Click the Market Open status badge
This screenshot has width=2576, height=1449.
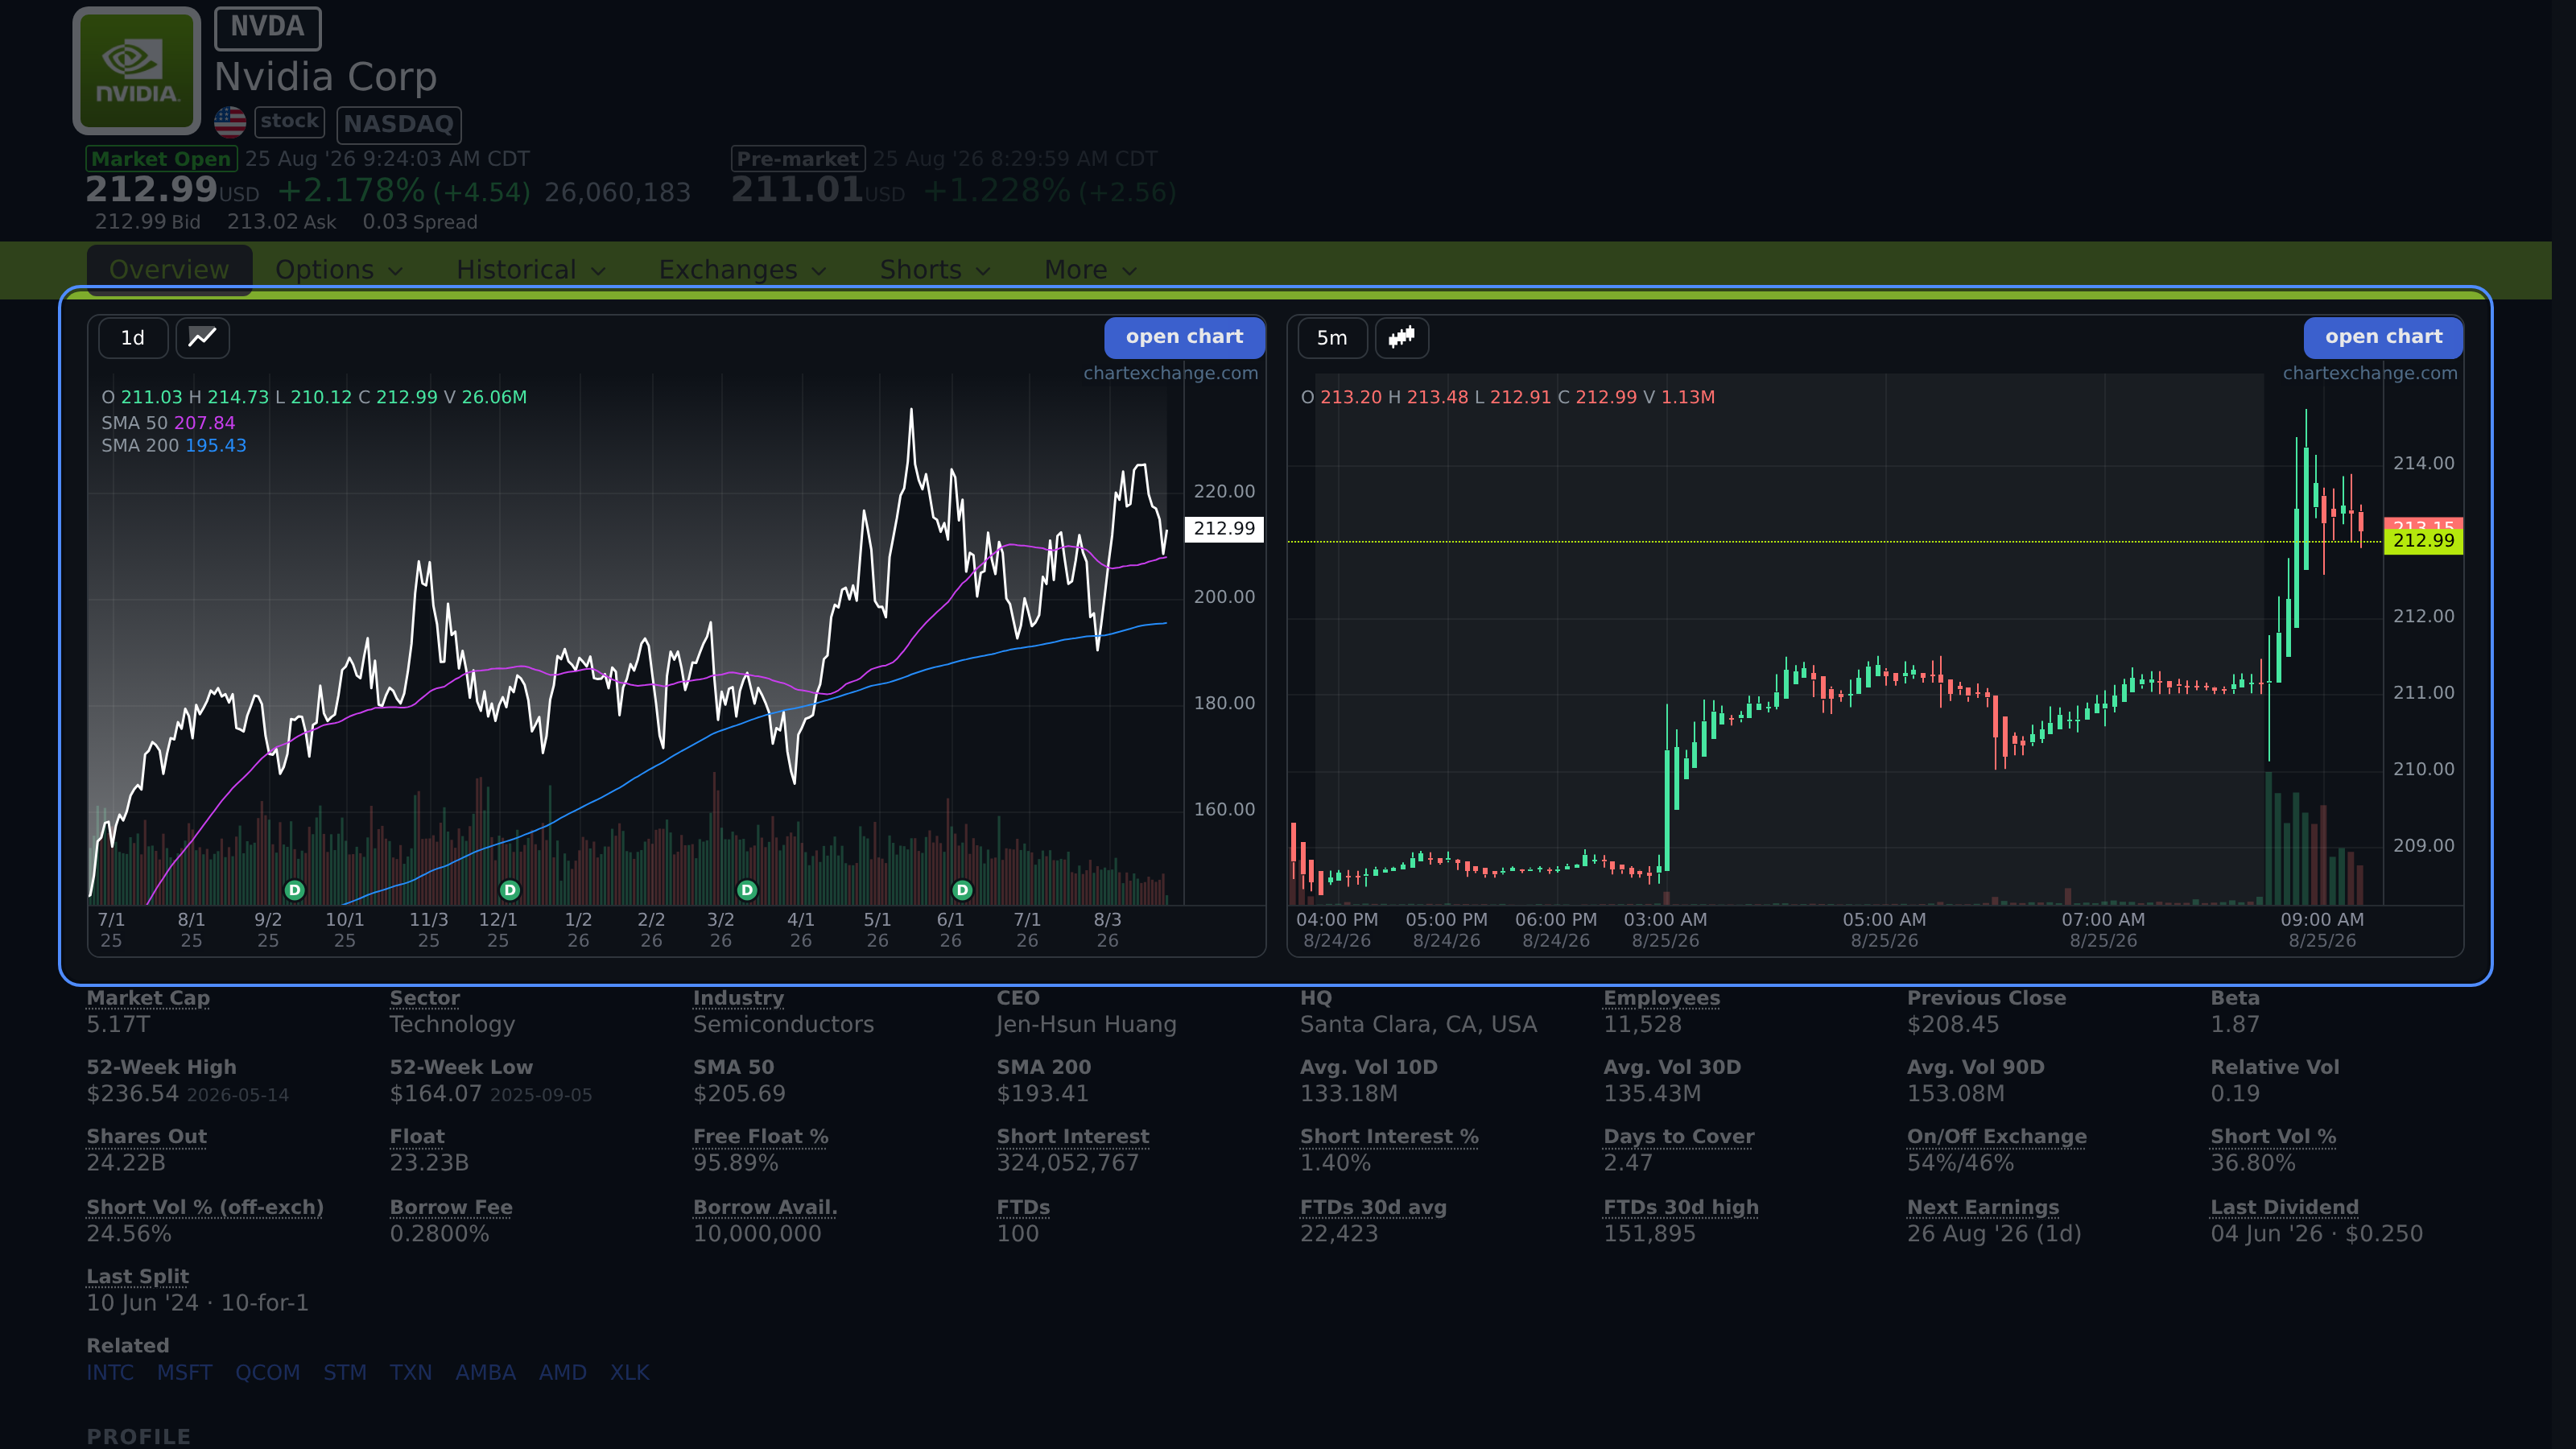pos(161,159)
